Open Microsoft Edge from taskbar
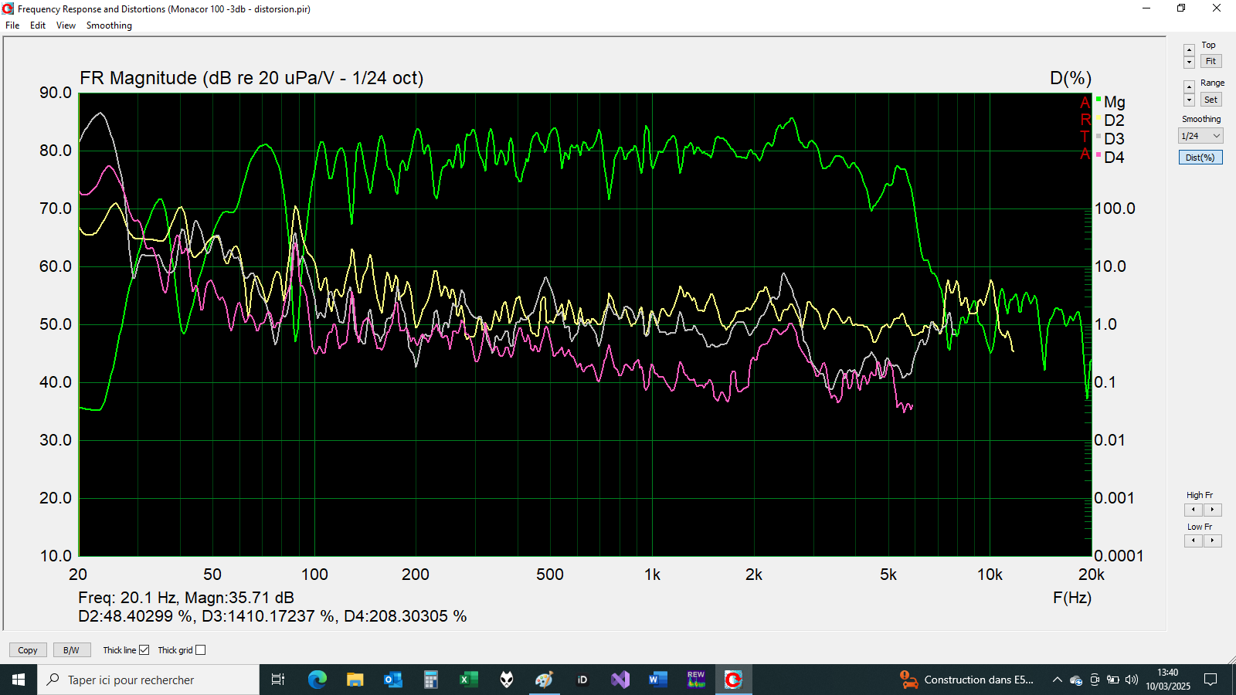1236x695 pixels. (317, 680)
